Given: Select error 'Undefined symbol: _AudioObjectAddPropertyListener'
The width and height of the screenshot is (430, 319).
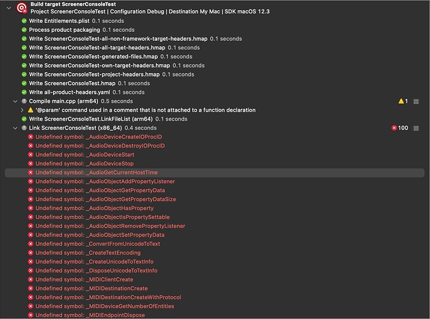Looking at the screenshot, I should pos(105,181).
